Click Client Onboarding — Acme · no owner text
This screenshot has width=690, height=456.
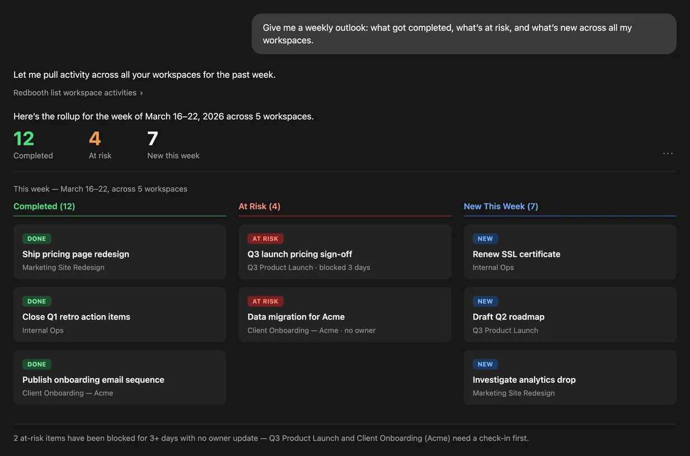(x=311, y=331)
